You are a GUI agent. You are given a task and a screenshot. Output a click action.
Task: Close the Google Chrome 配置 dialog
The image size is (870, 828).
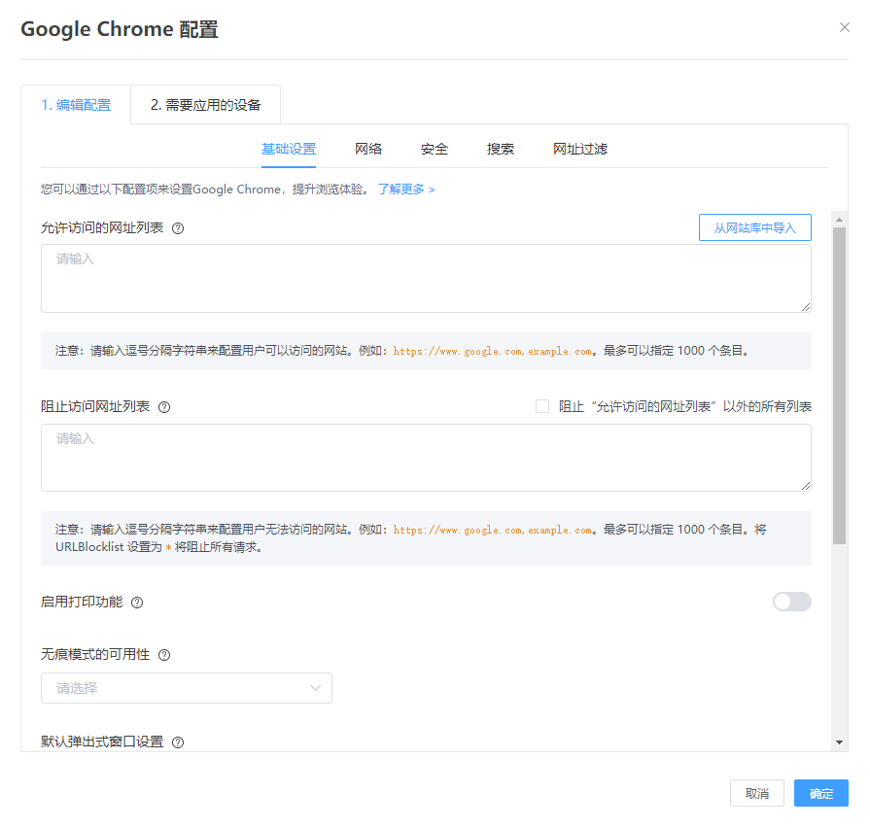845,27
